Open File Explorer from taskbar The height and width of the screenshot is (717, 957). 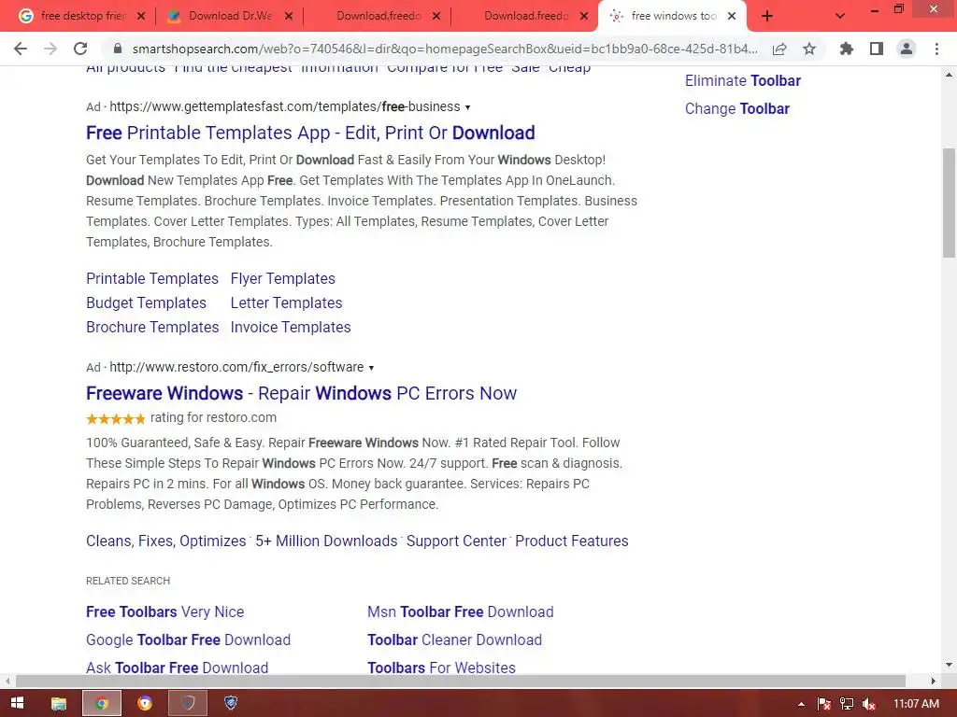[x=59, y=703]
